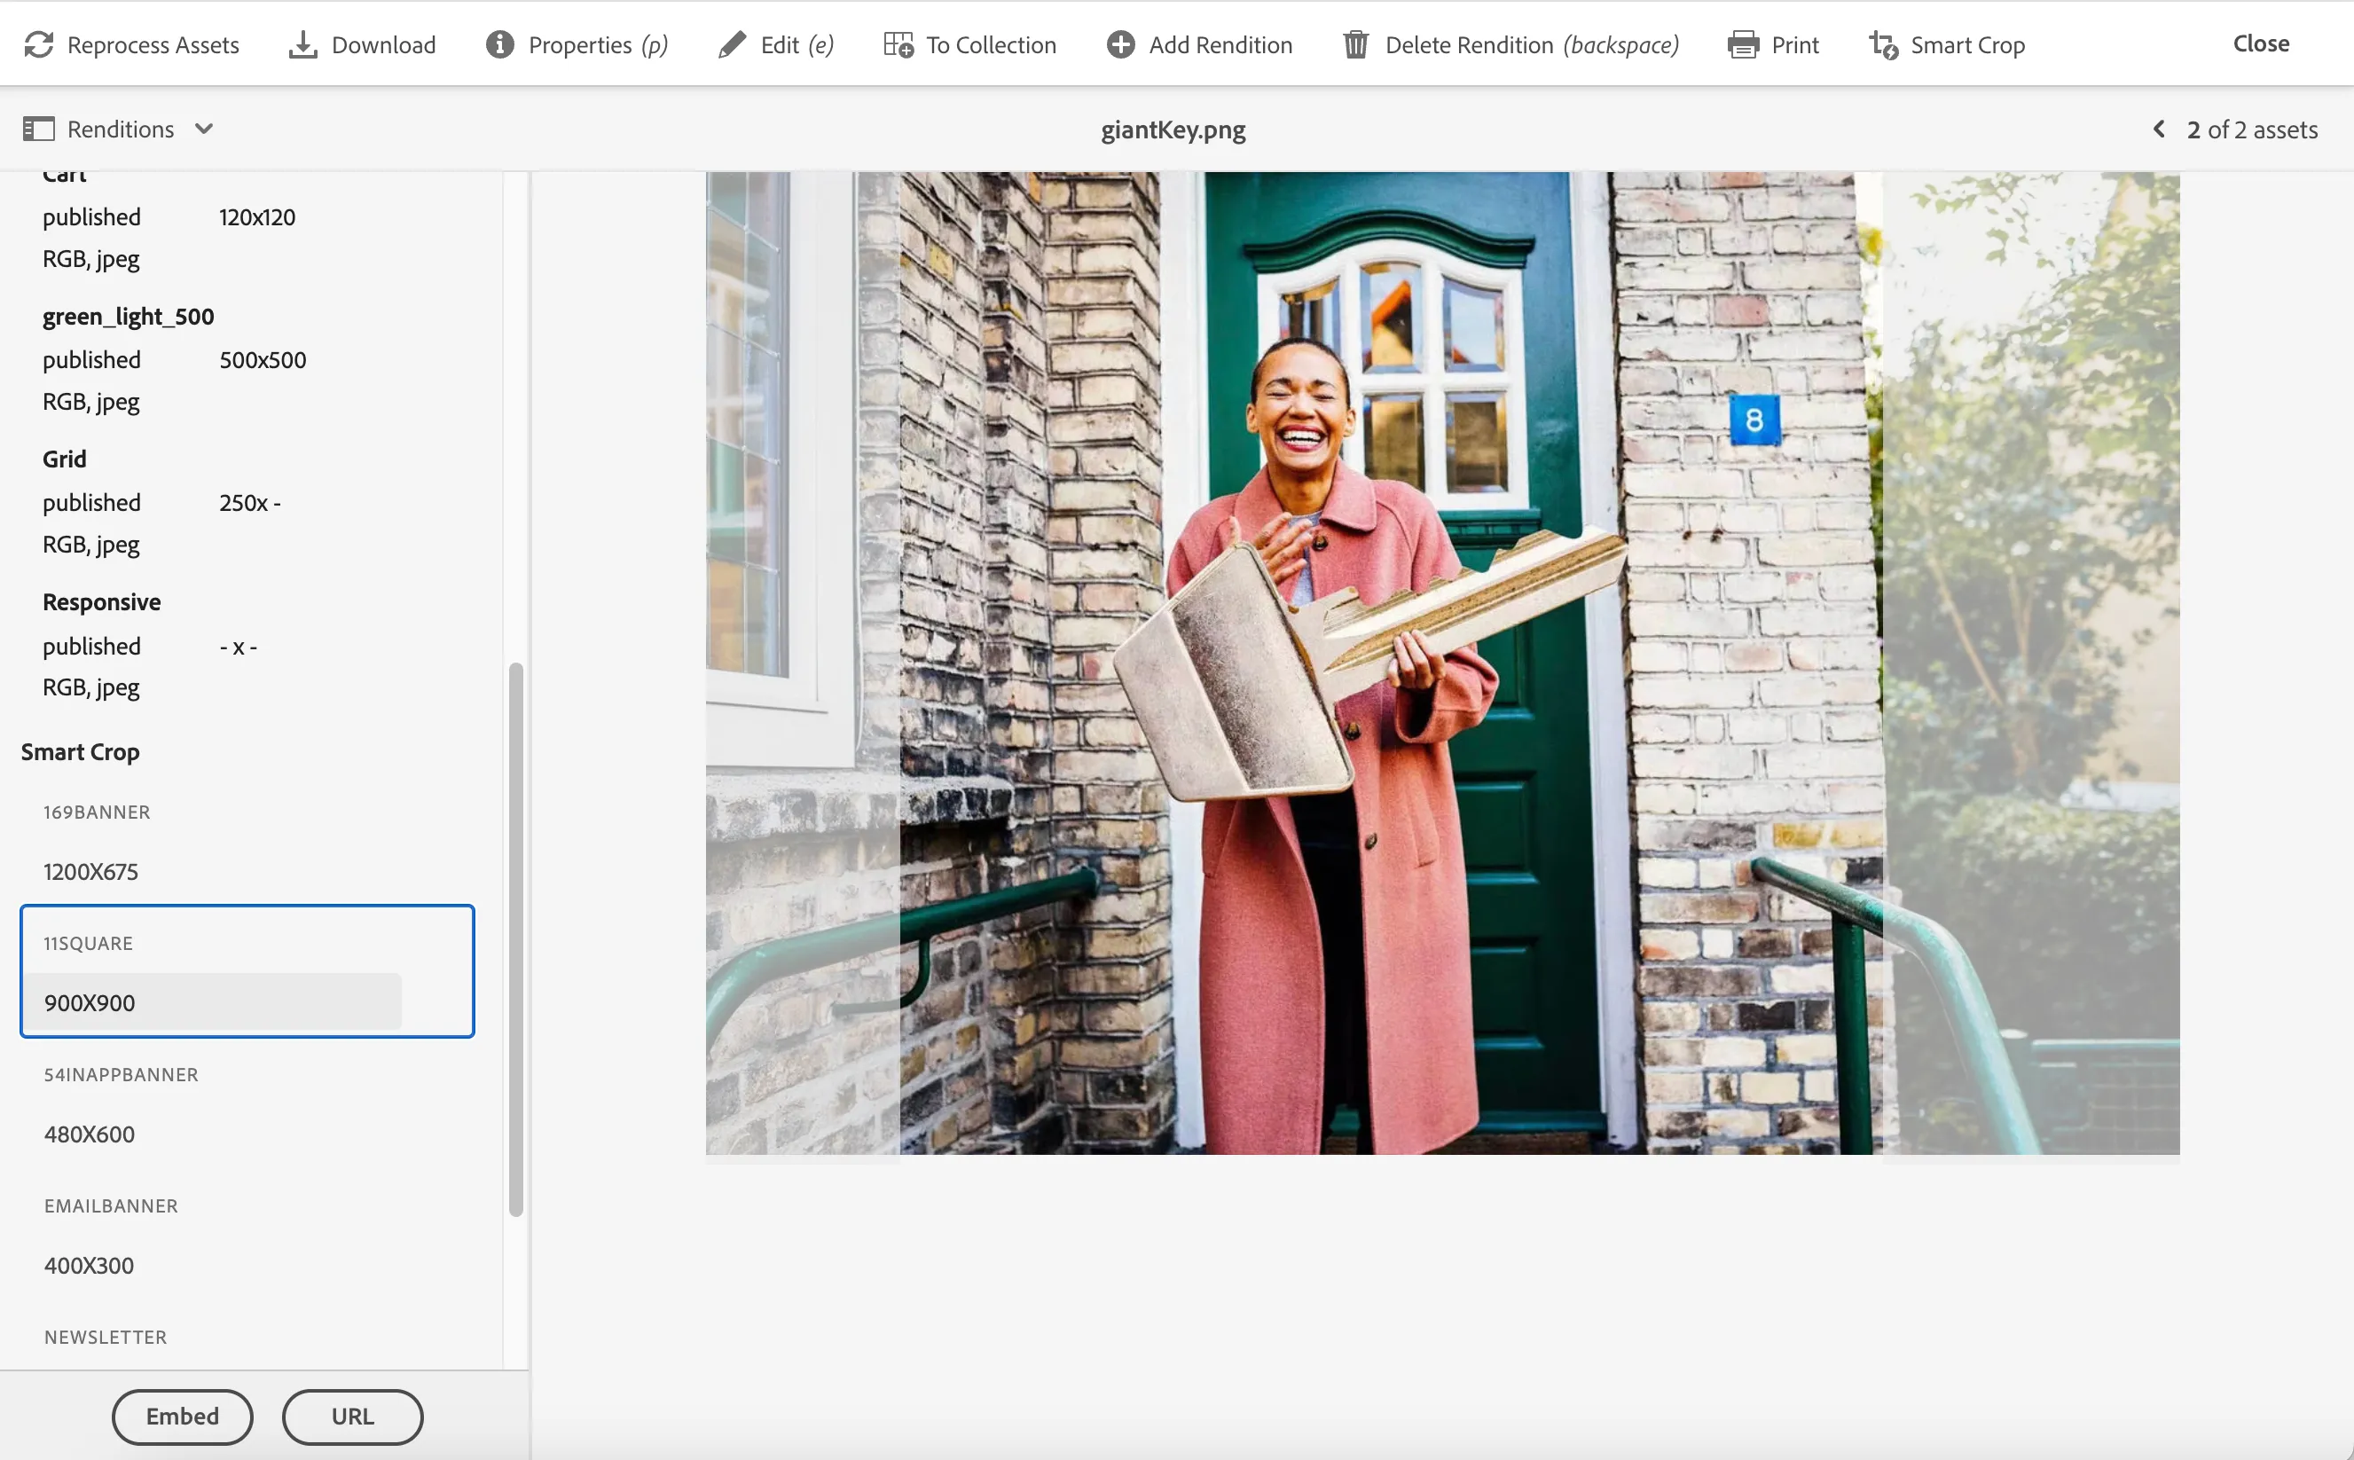Image resolution: width=2354 pixels, height=1460 pixels.
Task: Click the giantKey.png preview image
Action: (x=1442, y=663)
